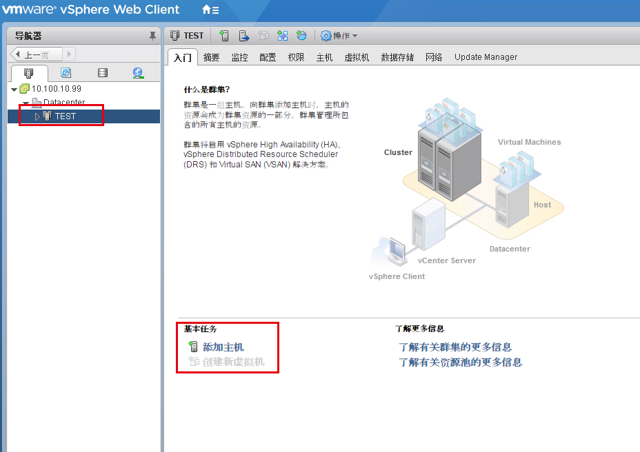Click the 添加主机 link
Screen dimensions: 640x452
coord(223,347)
